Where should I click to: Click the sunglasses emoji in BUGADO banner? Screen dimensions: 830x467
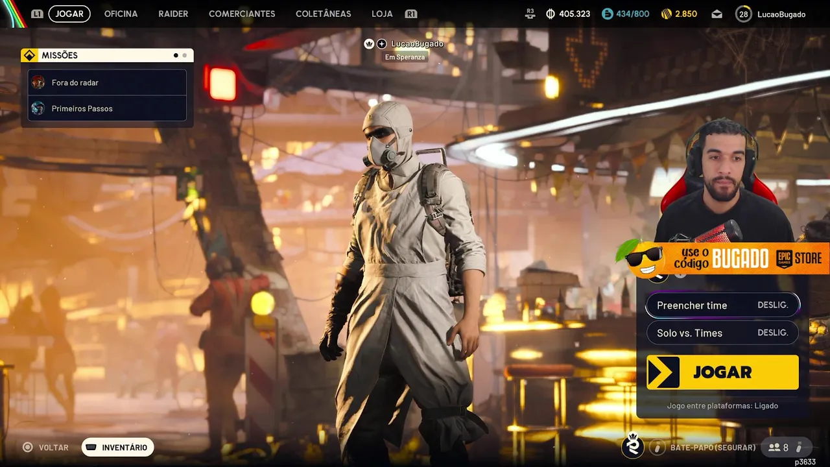pos(645,259)
